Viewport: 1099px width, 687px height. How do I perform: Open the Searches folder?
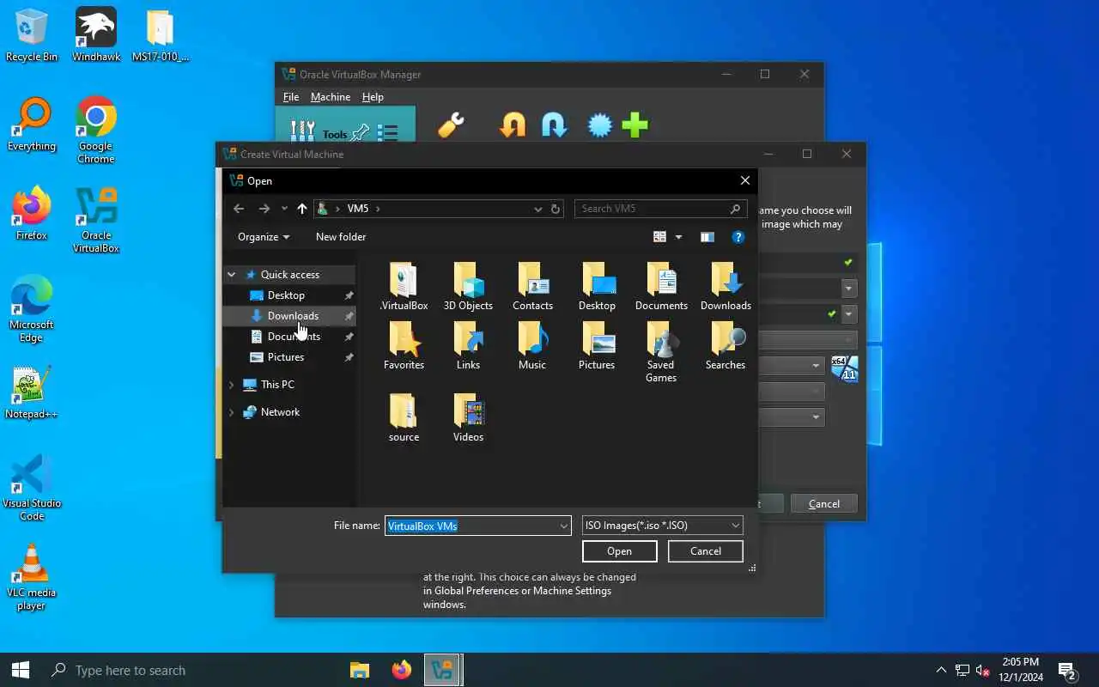pos(726,346)
